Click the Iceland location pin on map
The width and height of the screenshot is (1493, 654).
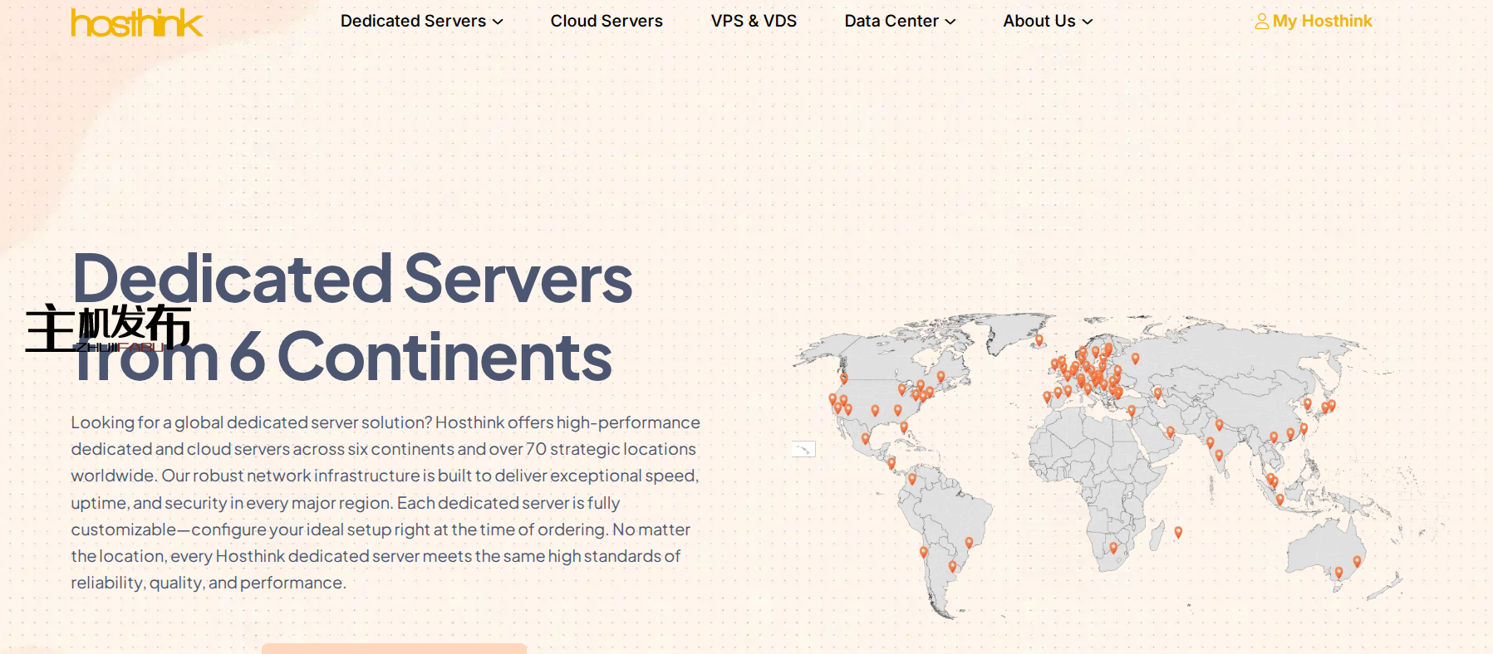[1039, 339]
